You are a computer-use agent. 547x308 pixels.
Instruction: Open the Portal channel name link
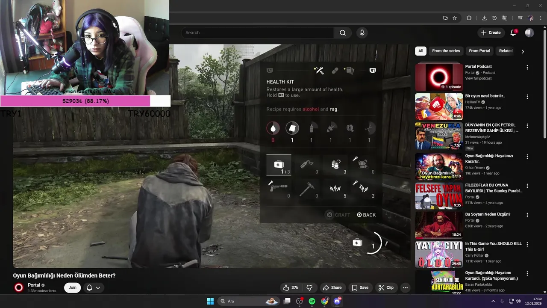(34, 285)
